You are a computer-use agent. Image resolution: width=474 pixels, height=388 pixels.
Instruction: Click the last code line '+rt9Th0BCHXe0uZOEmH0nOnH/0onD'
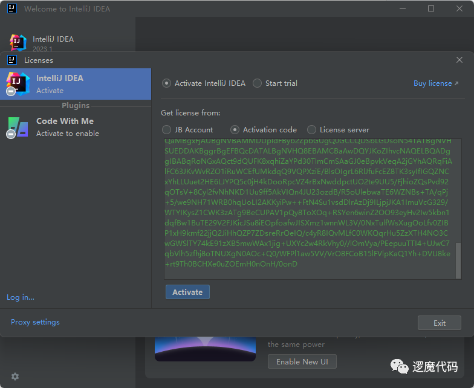[231, 264]
